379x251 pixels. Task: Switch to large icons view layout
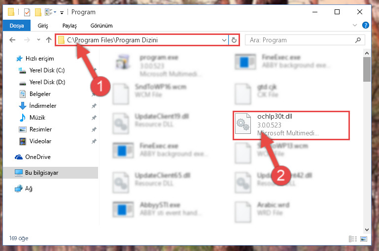tap(364, 239)
